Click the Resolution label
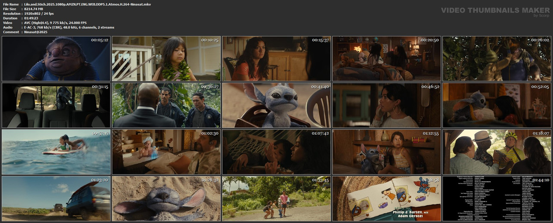This screenshot has width=553, height=223. 11,14
